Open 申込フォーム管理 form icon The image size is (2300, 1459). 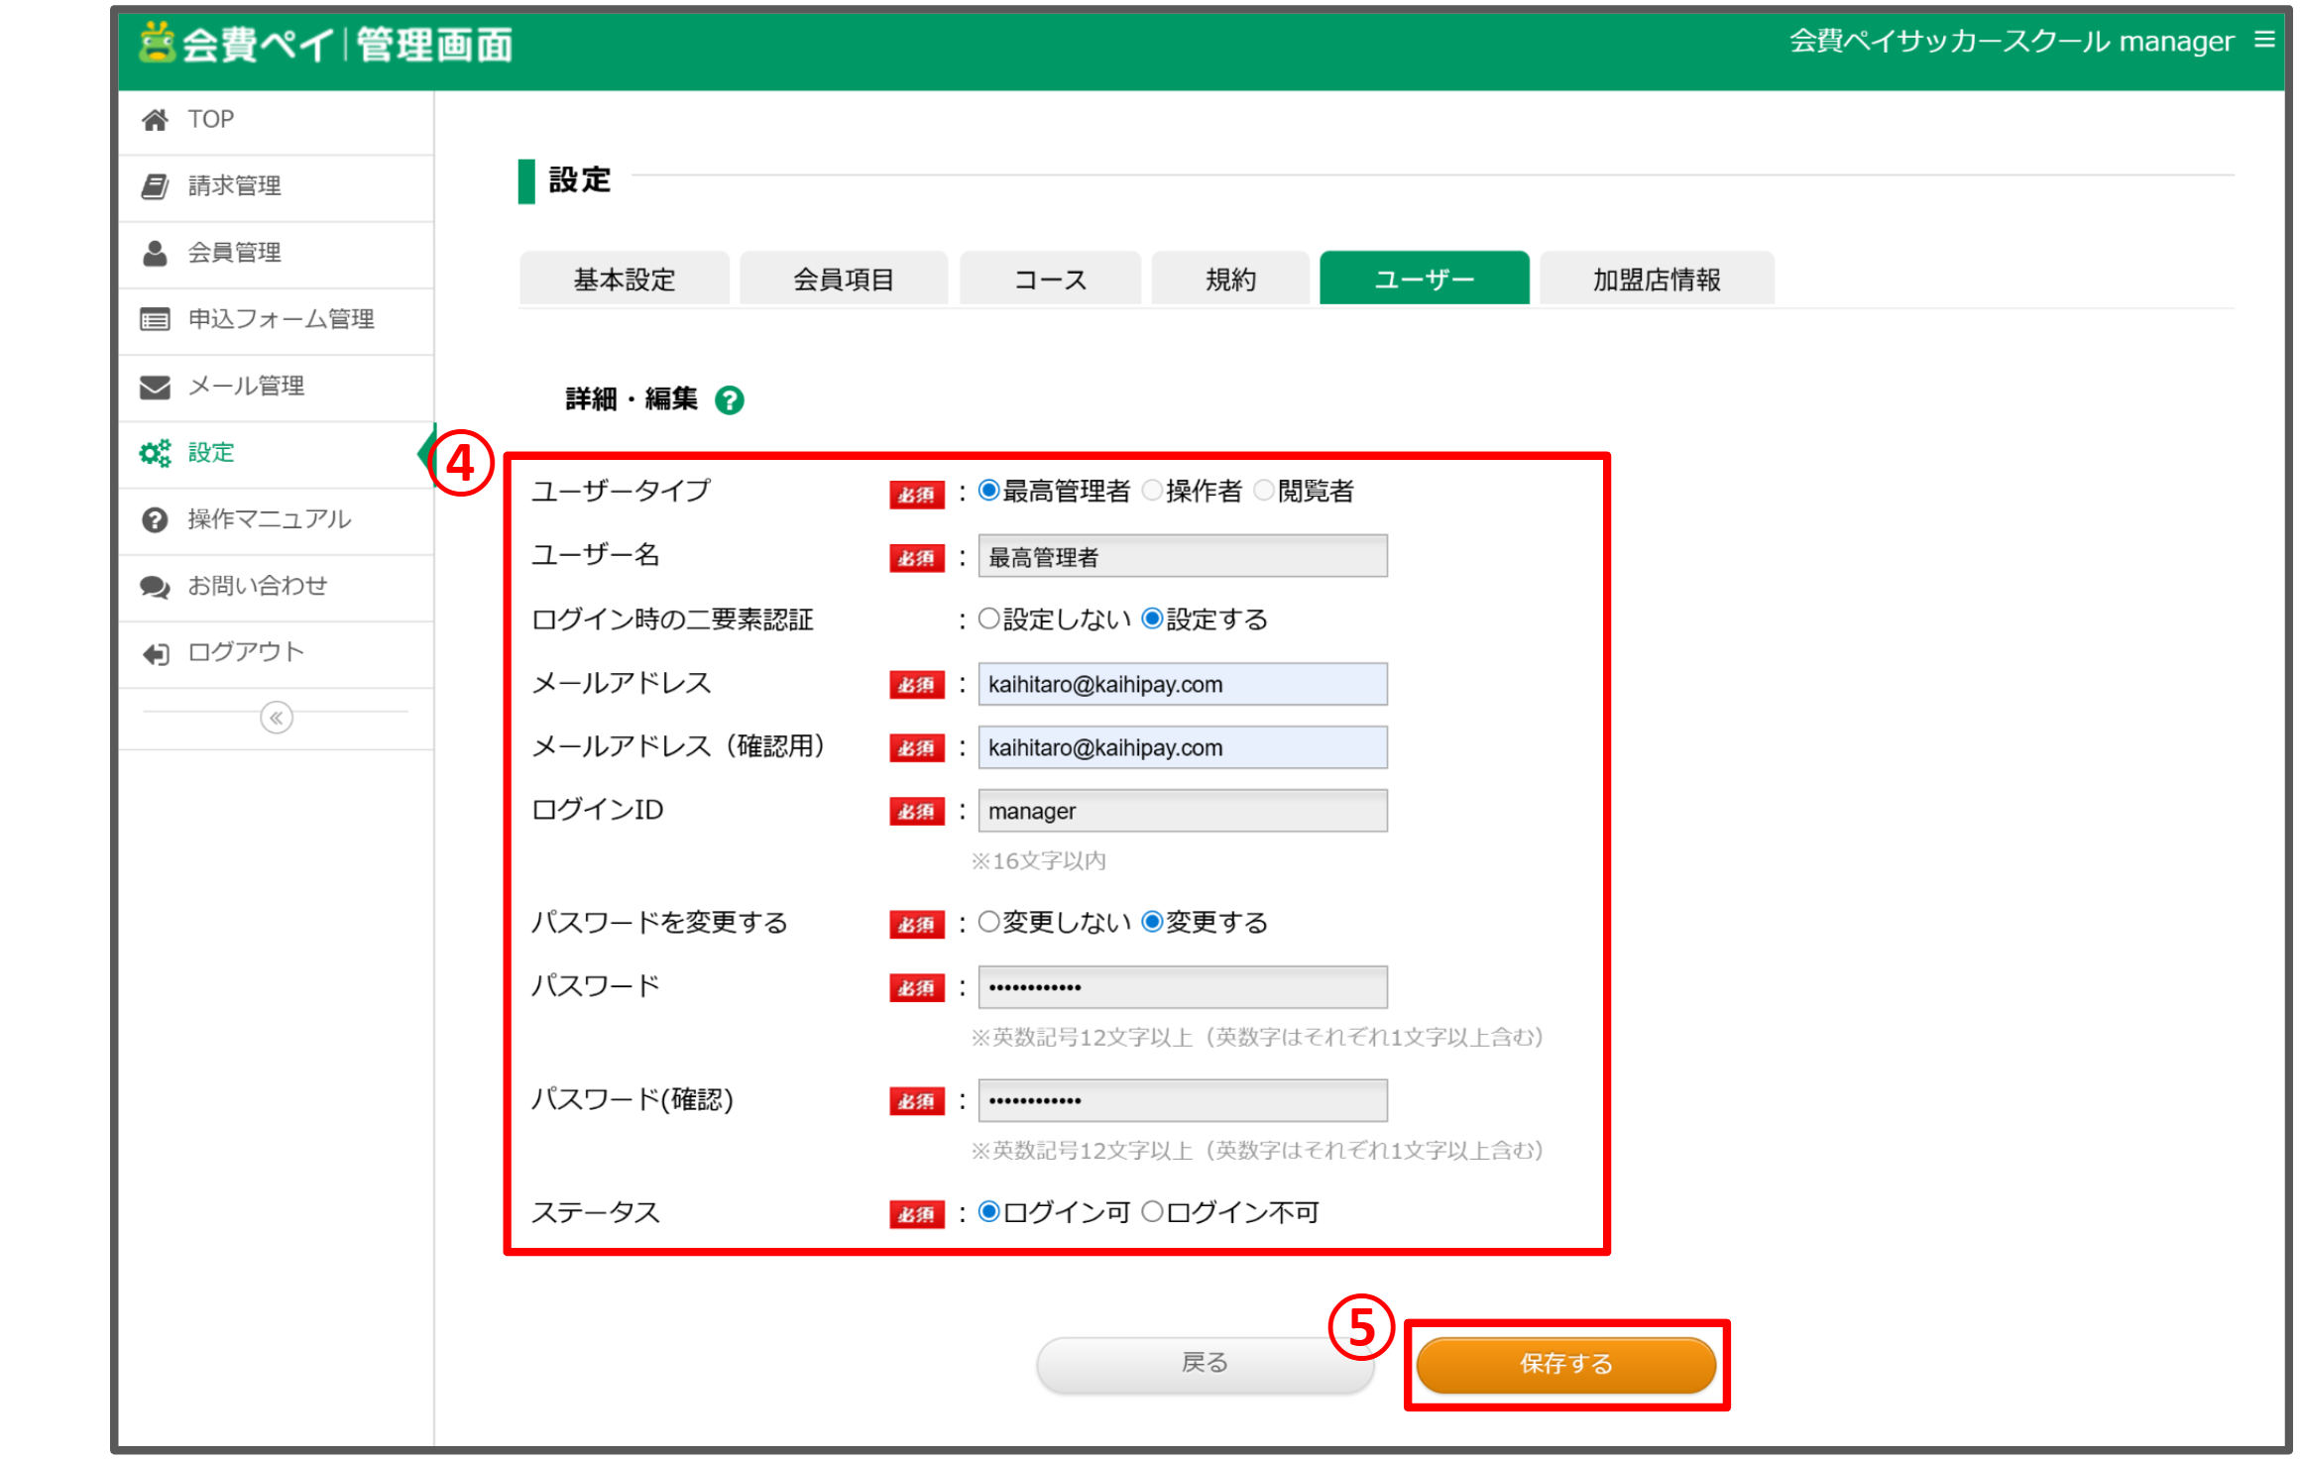click(x=155, y=319)
